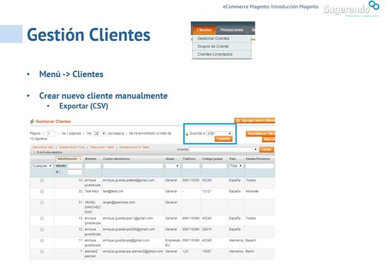Image resolution: width=388 pixels, height=269 pixels.
Task: Open the País filter dropdown
Action: 236,166
